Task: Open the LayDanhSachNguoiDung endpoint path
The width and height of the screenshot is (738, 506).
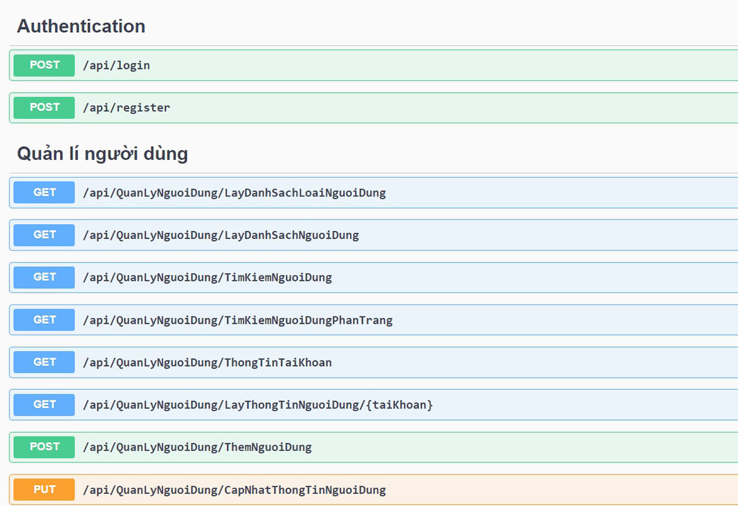Action: tap(221, 235)
